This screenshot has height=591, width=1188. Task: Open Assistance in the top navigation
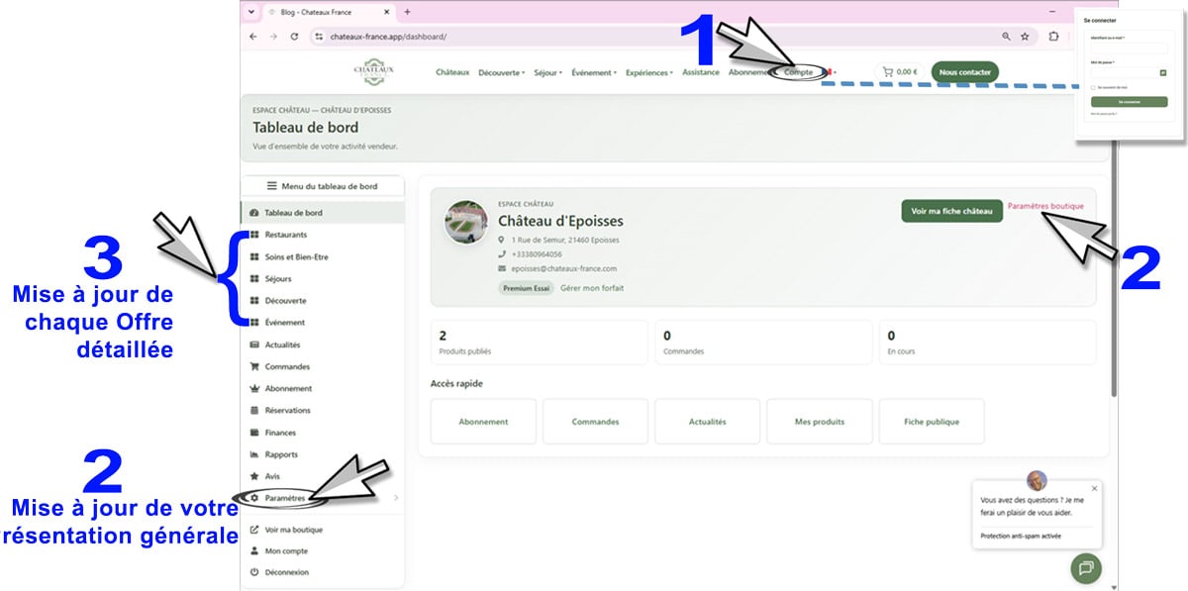pos(701,72)
